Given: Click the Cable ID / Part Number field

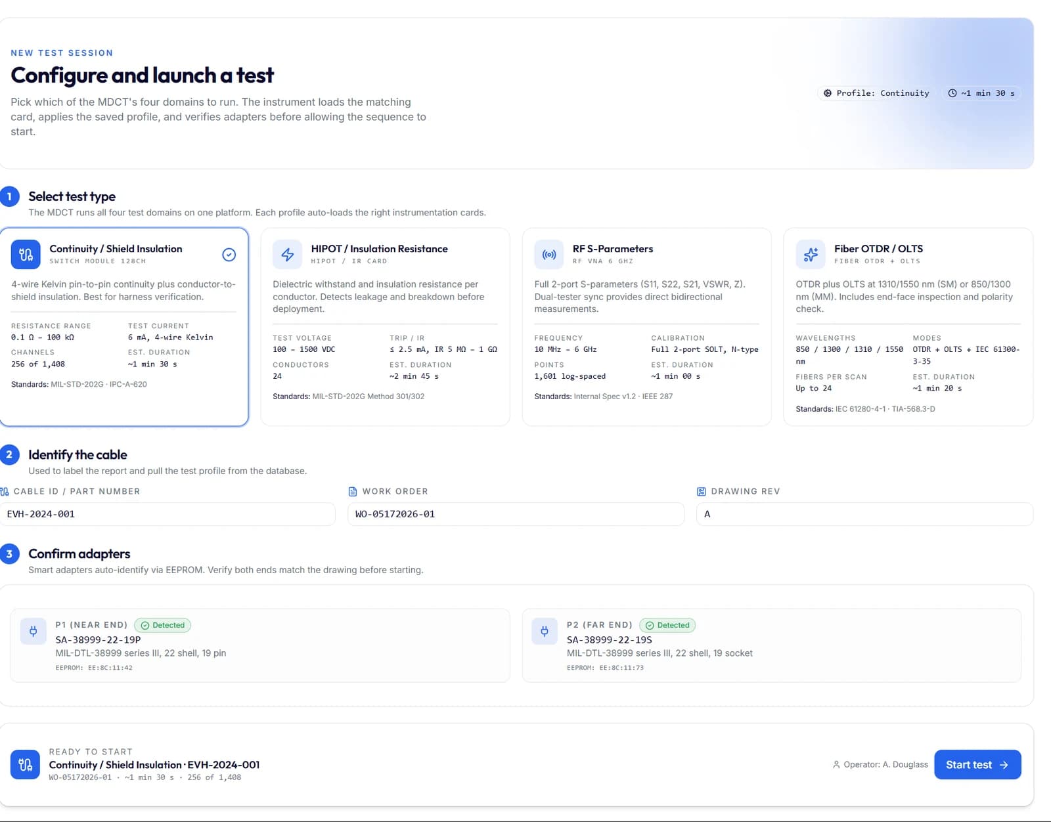Looking at the screenshot, I should click(167, 514).
